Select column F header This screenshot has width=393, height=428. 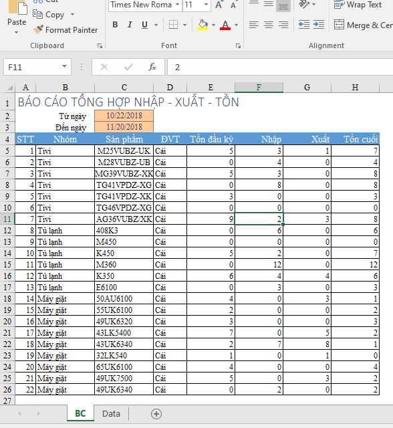click(x=259, y=88)
